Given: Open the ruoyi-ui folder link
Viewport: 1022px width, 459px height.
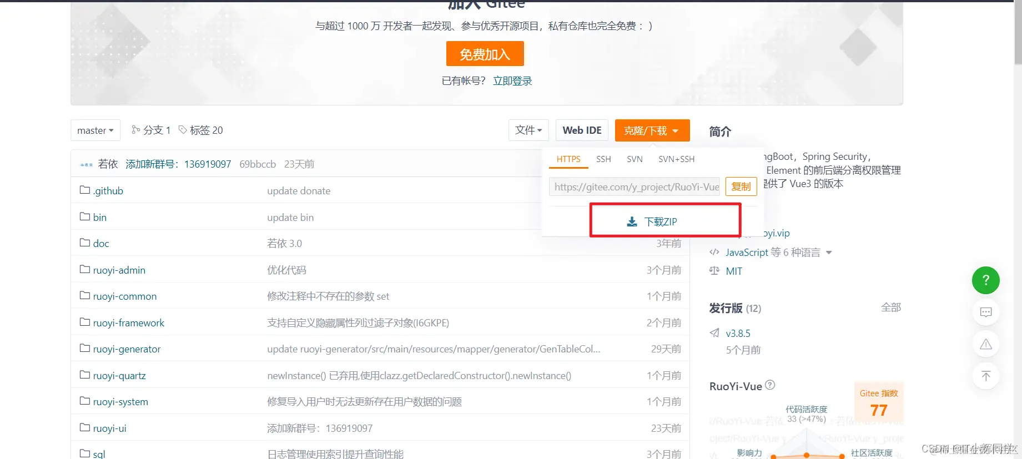Looking at the screenshot, I should pyautogui.click(x=110, y=428).
